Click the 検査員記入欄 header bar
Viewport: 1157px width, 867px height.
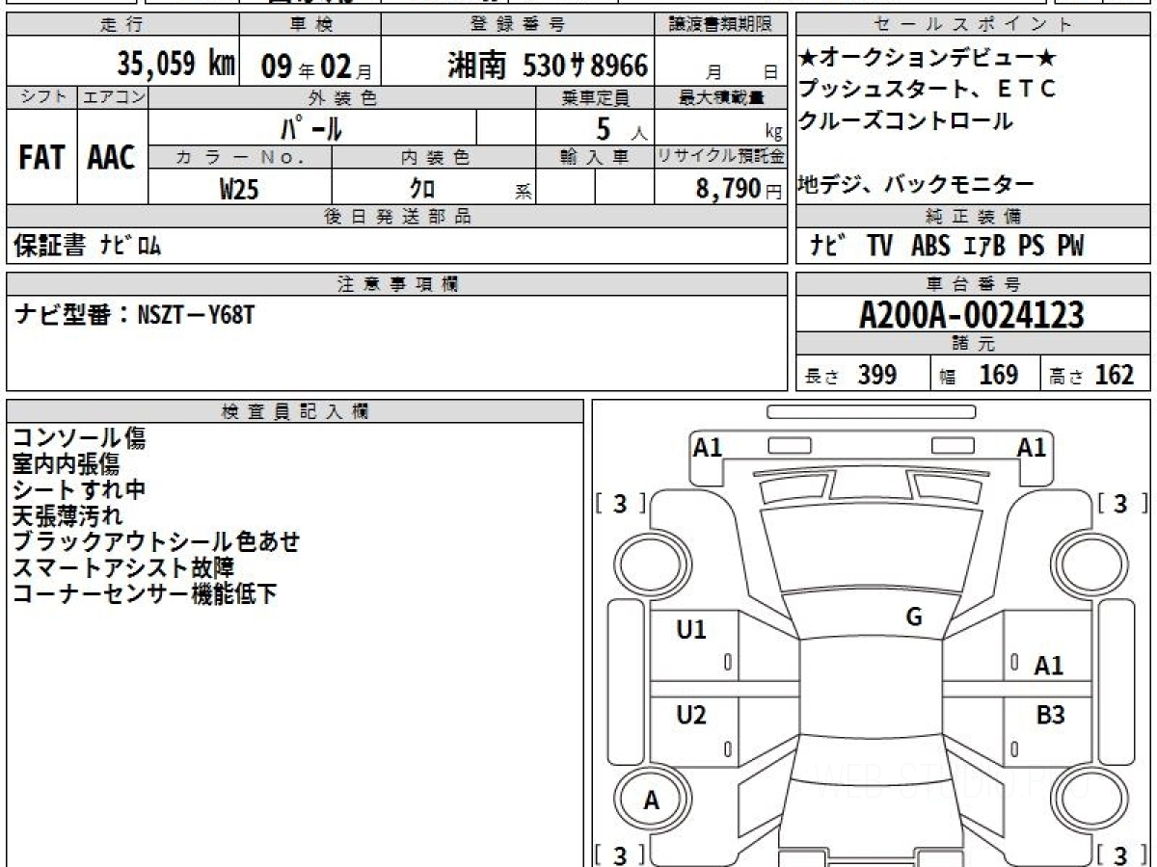pos(295,411)
